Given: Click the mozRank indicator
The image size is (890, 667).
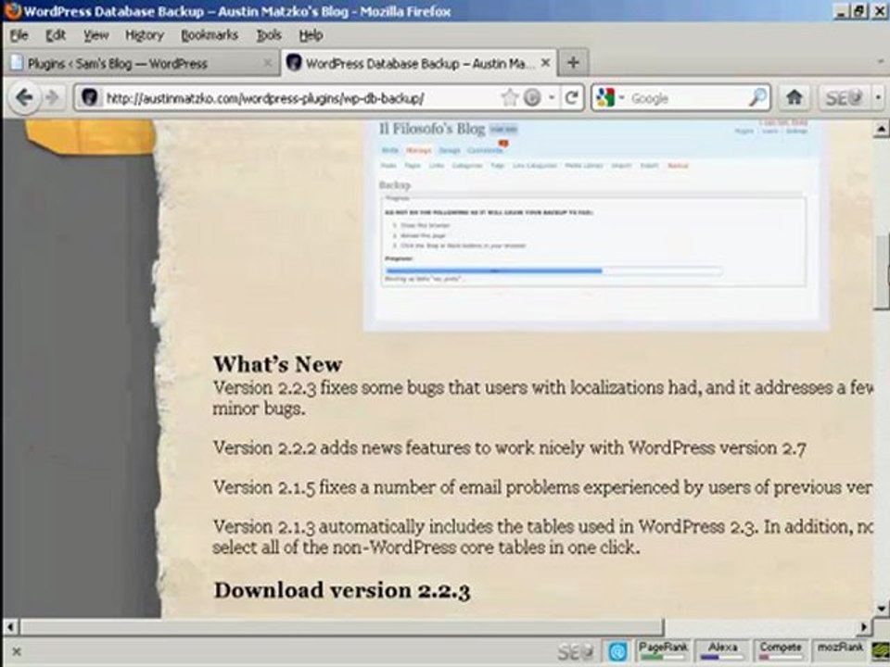Looking at the screenshot, I should click(840, 650).
